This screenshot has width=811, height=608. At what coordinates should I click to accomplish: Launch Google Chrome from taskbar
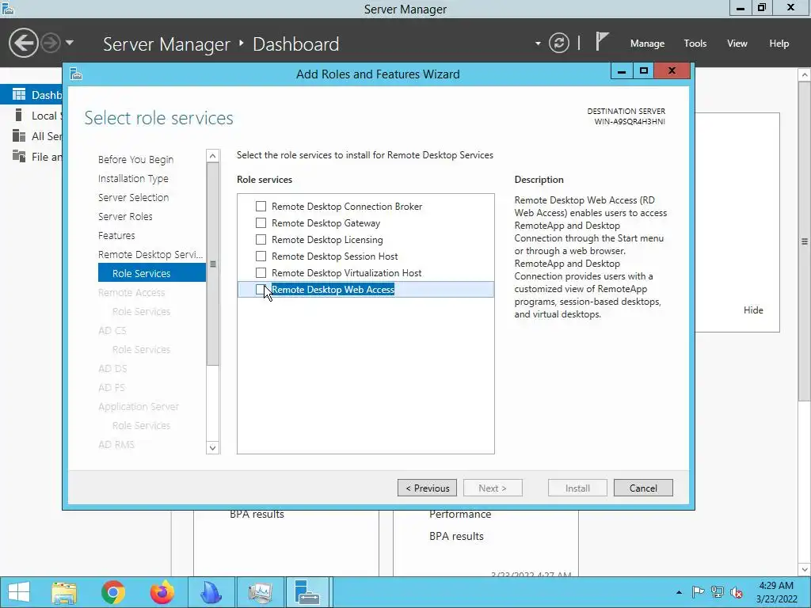click(113, 592)
